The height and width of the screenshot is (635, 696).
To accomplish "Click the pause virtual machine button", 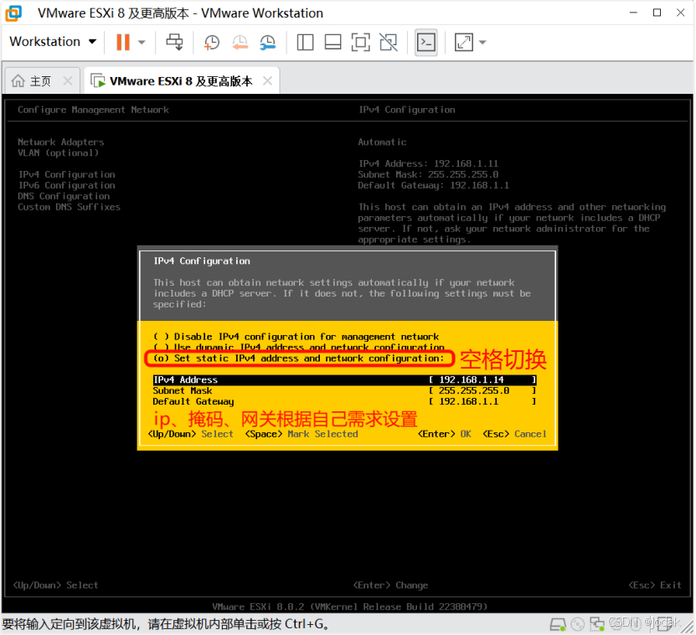I will click(x=122, y=42).
